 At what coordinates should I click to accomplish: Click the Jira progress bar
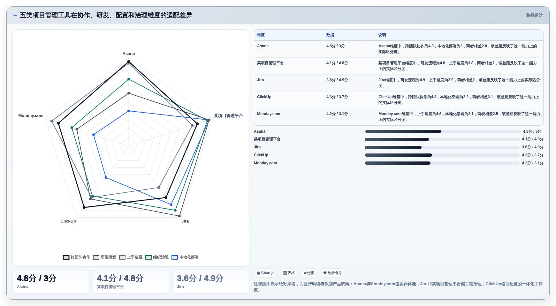(x=442, y=147)
